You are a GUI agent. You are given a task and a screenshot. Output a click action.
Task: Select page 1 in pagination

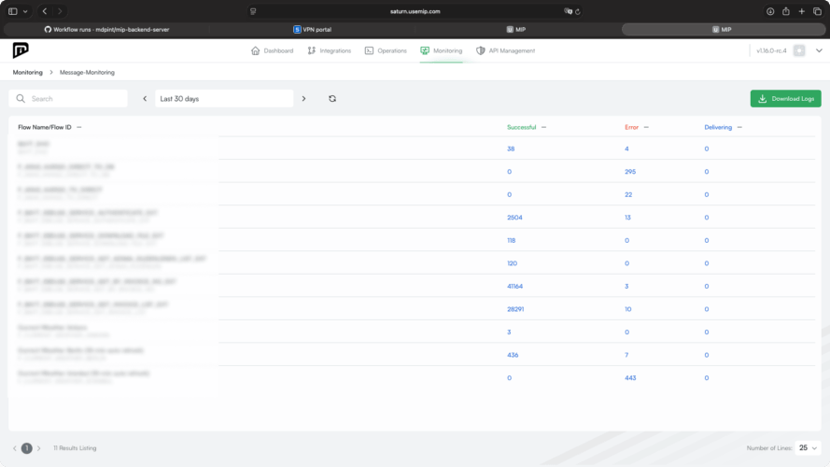[x=26, y=448]
